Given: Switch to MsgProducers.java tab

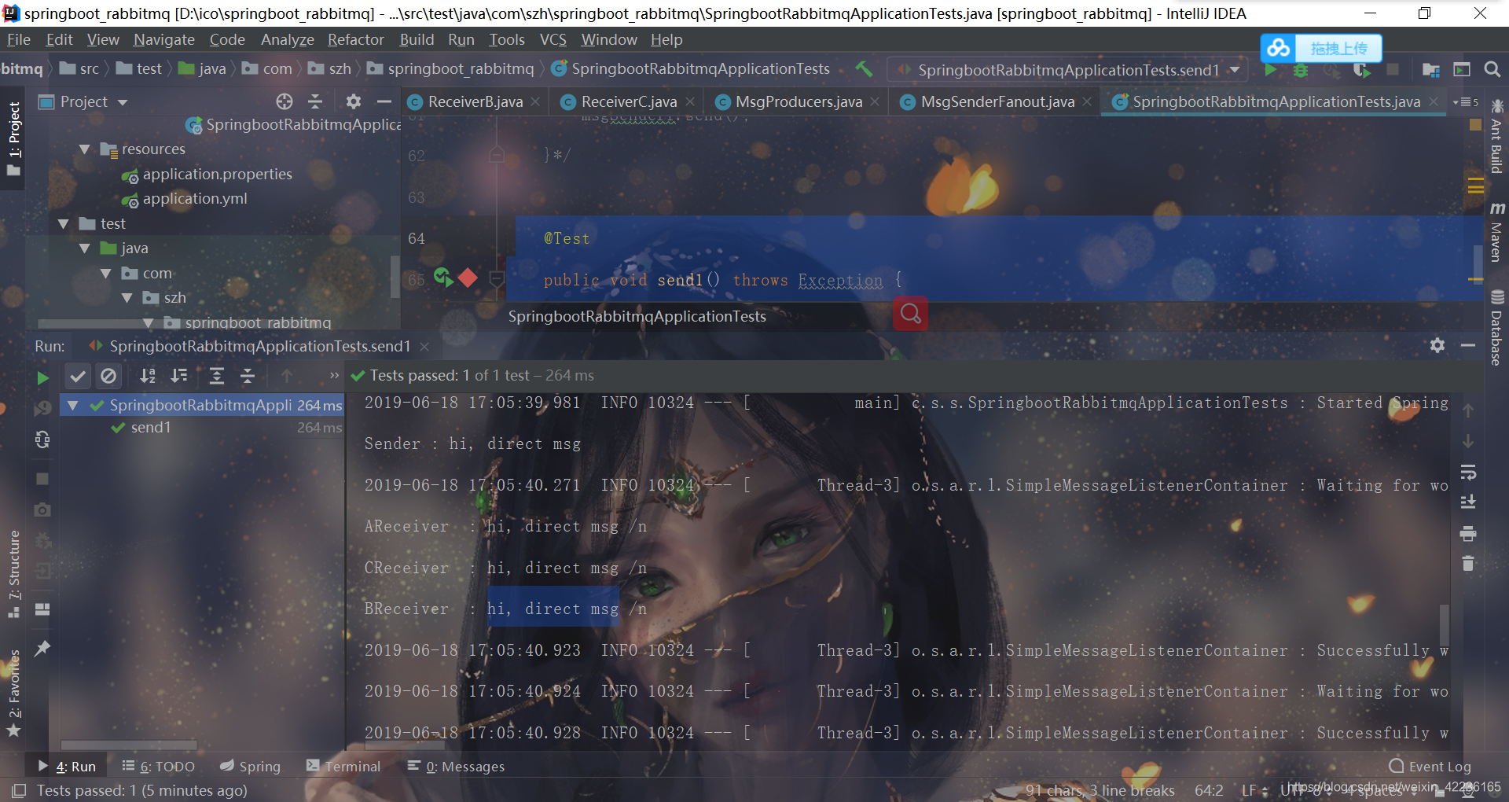Looking at the screenshot, I should click(x=799, y=101).
